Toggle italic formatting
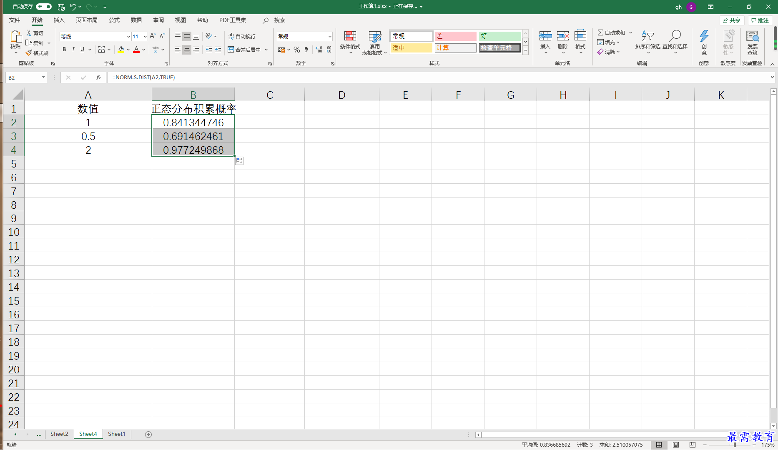Screen dimensions: 778x450 point(73,50)
